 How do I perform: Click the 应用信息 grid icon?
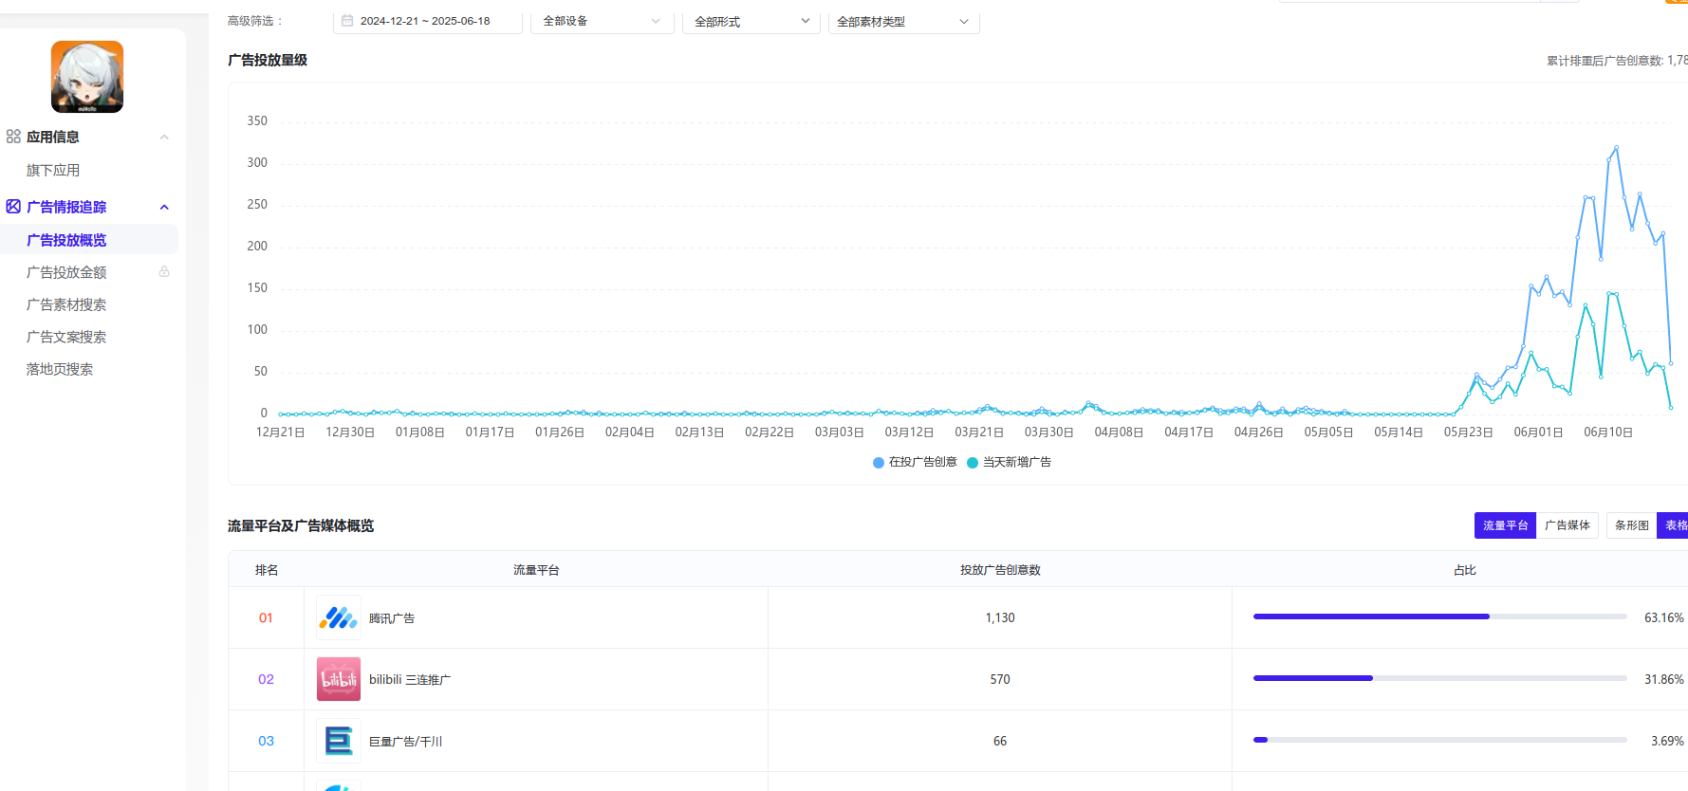pos(13,137)
